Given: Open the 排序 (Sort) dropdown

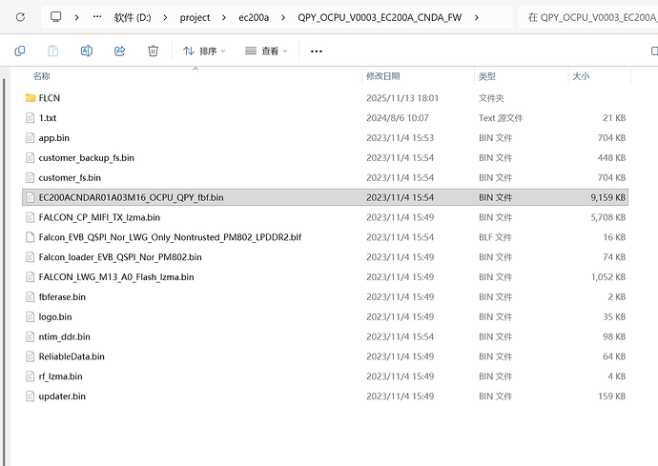Looking at the screenshot, I should [x=204, y=51].
